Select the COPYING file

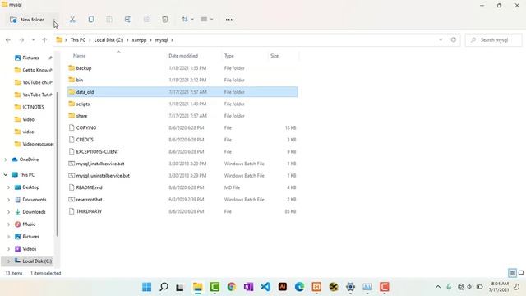pos(182,128)
